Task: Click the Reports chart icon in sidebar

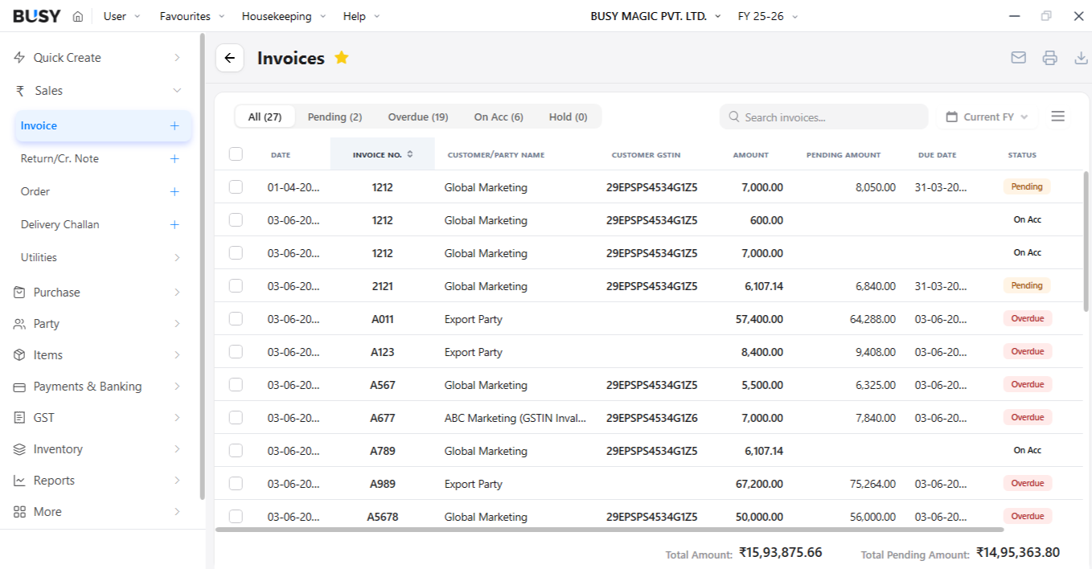Action: [20, 481]
